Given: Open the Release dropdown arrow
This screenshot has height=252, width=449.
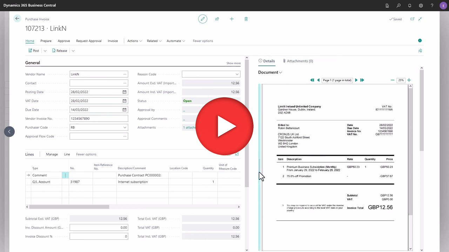Looking at the screenshot, I should click(x=73, y=51).
